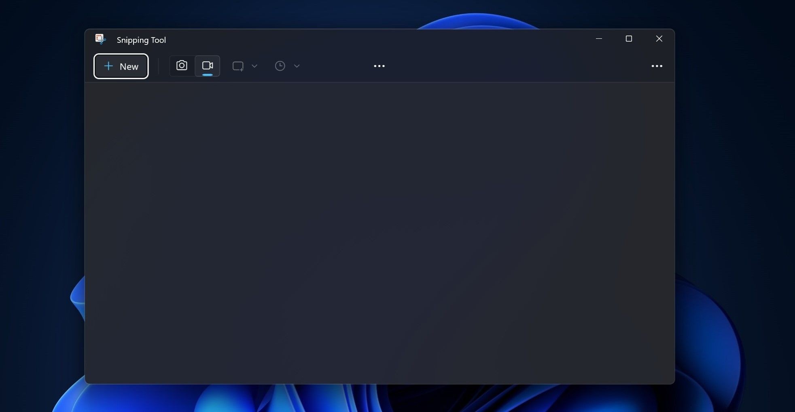795x412 pixels.
Task: Select the Record video mode
Action: pyautogui.click(x=208, y=66)
